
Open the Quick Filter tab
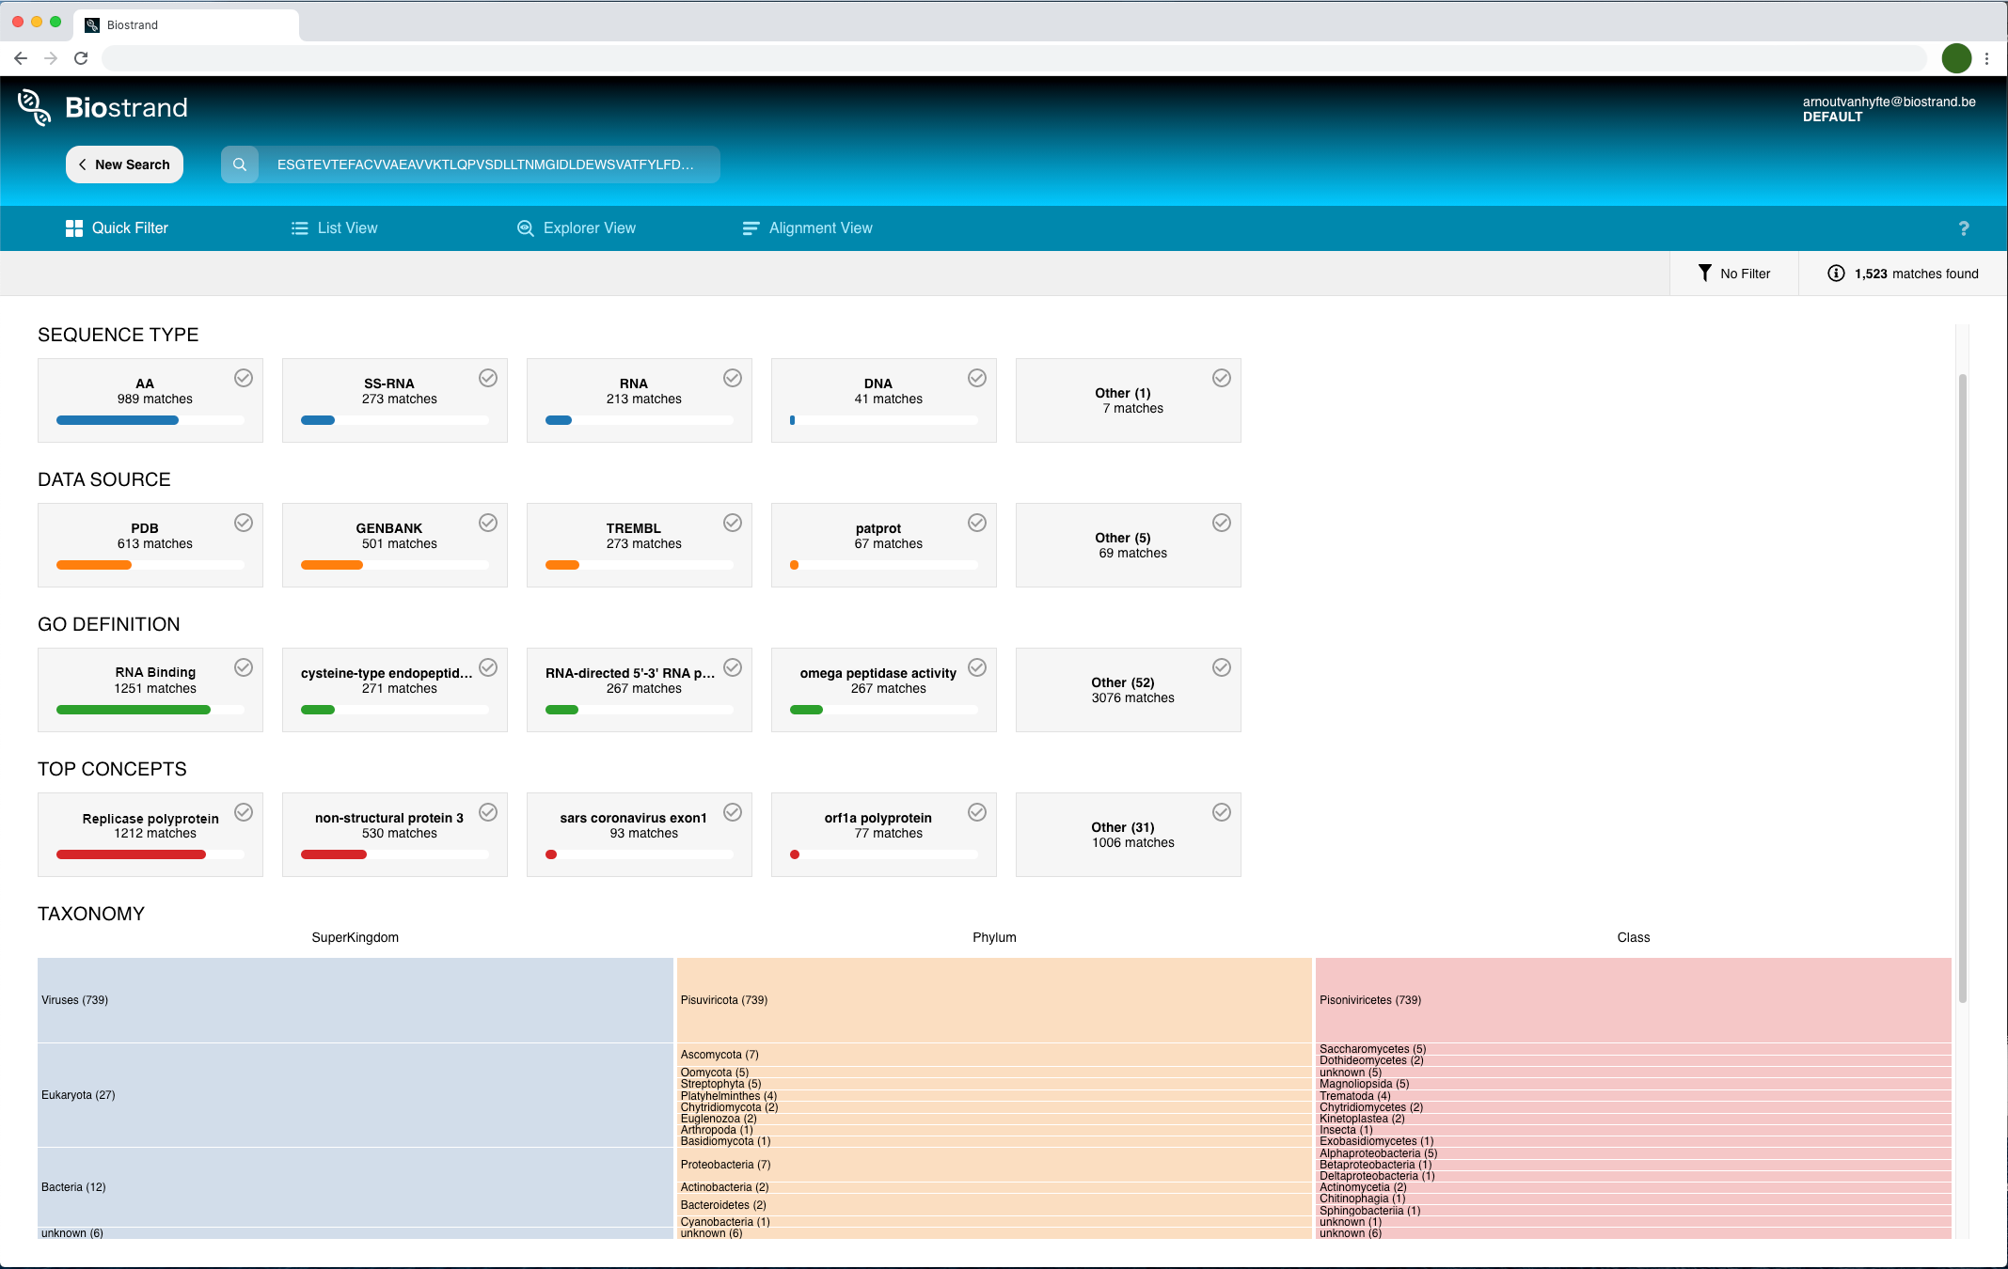coord(117,228)
